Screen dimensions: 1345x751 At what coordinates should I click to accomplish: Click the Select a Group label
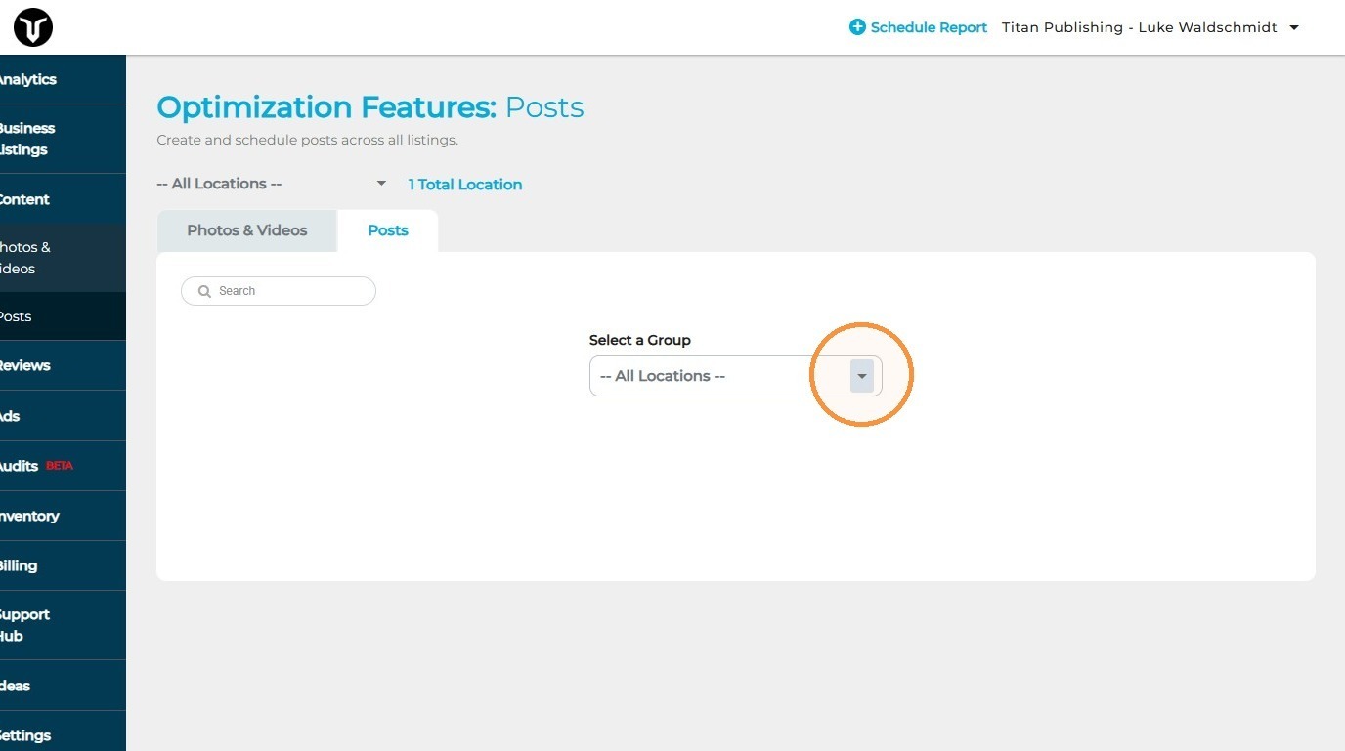pyautogui.click(x=640, y=340)
